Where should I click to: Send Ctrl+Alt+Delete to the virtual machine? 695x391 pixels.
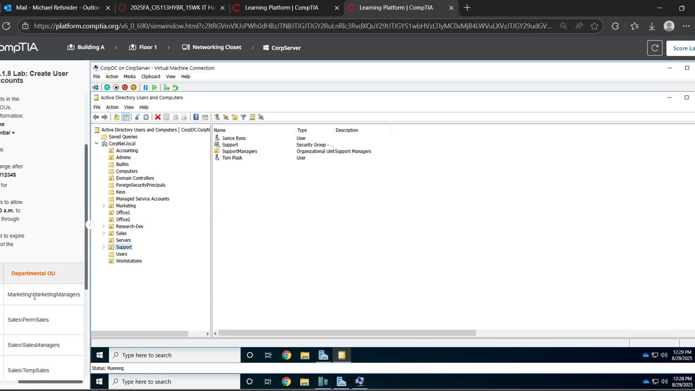click(x=96, y=87)
